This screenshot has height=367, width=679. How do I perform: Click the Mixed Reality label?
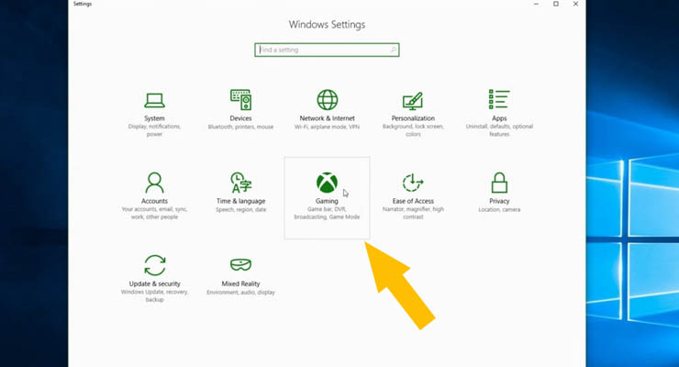pos(240,284)
